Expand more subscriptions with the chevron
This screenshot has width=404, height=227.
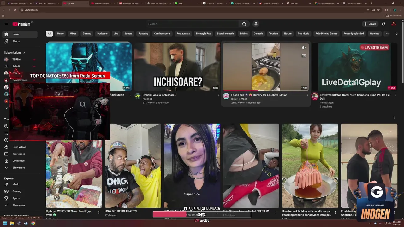pos(6,108)
